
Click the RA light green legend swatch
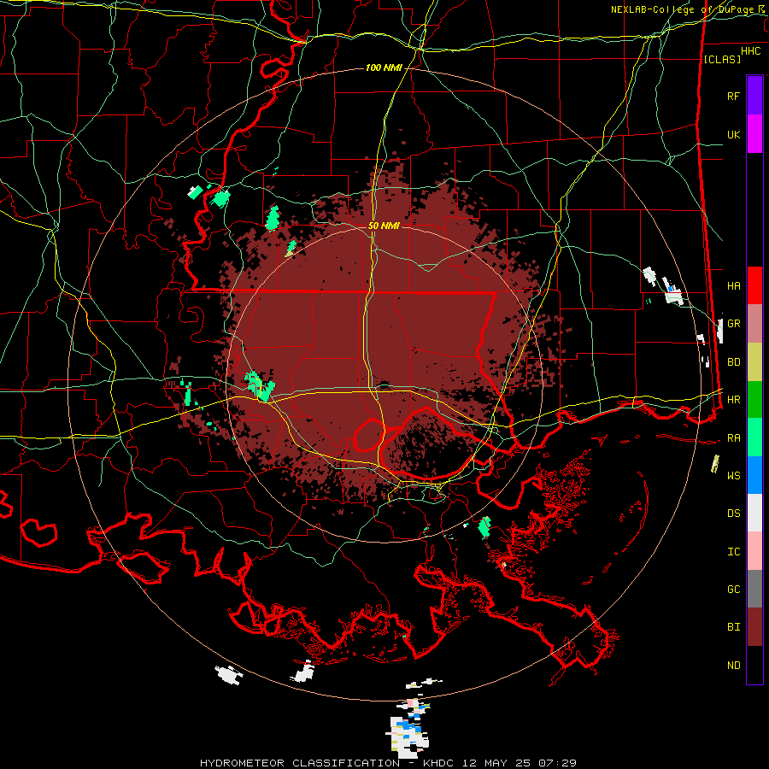click(x=754, y=437)
